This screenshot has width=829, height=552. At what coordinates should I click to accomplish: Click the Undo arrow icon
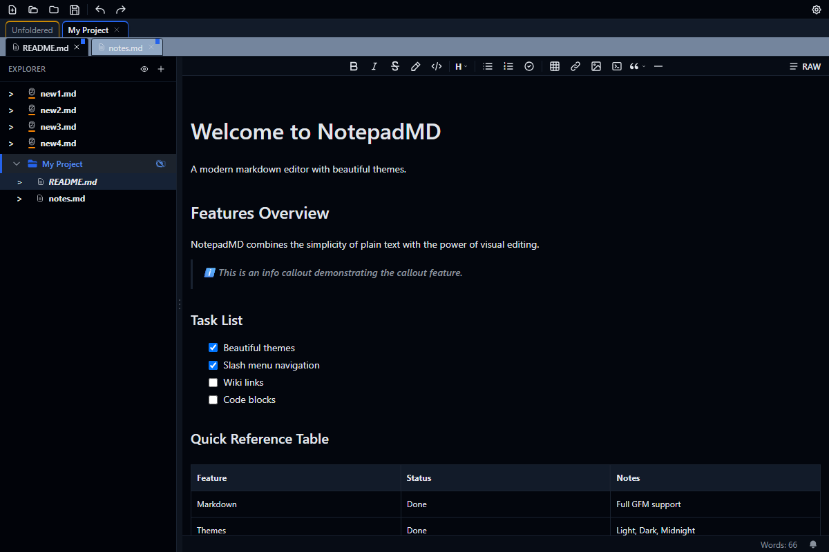pyautogui.click(x=100, y=10)
